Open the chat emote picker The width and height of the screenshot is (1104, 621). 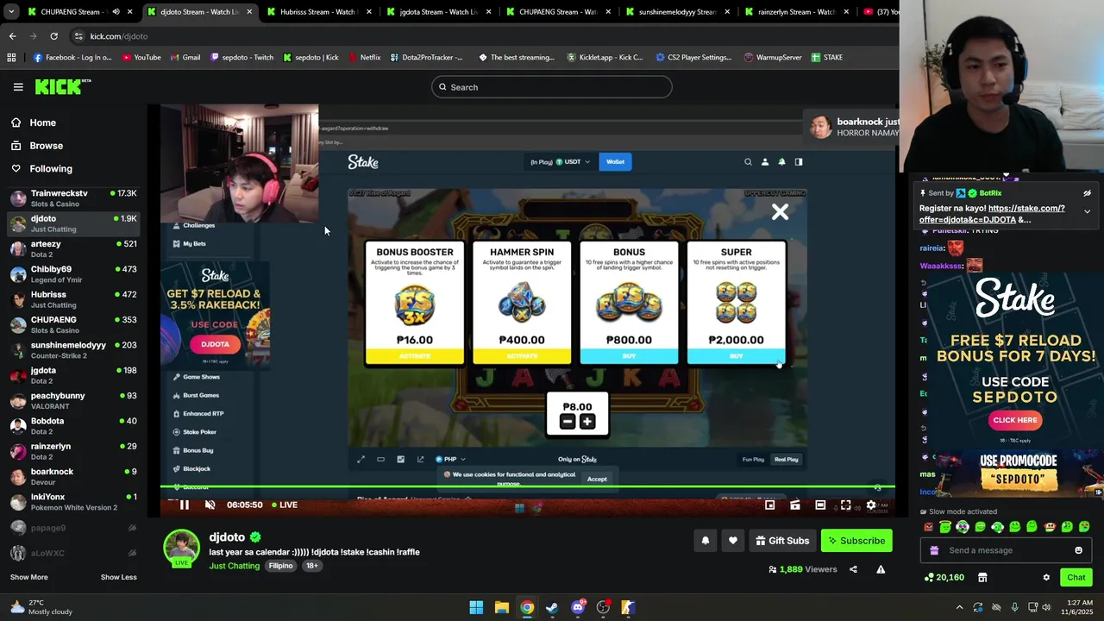pos(1078,550)
